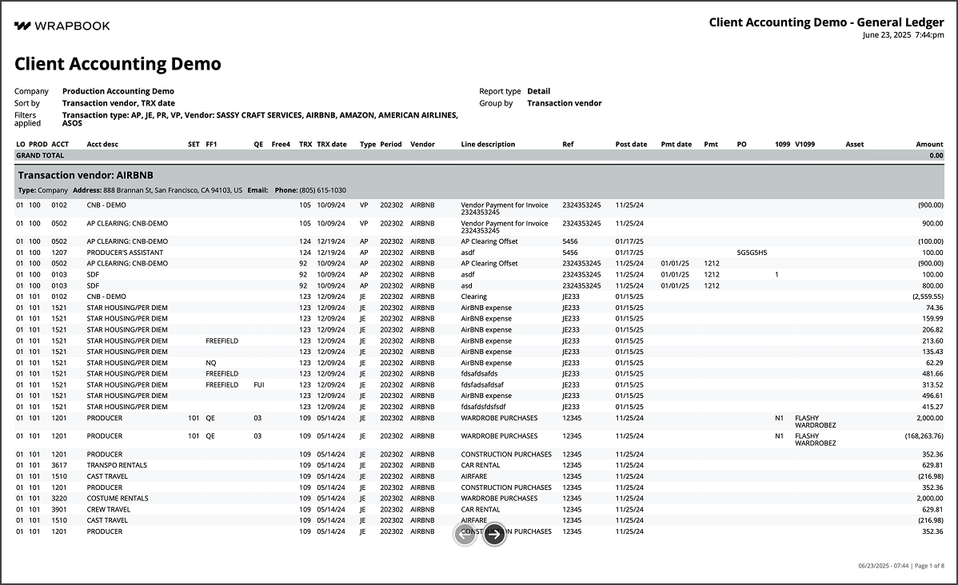The height and width of the screenshot is (585, 958).
Task: Click 'PRODUCER'S ASSISTANT' account description
Action: (125, 253)
